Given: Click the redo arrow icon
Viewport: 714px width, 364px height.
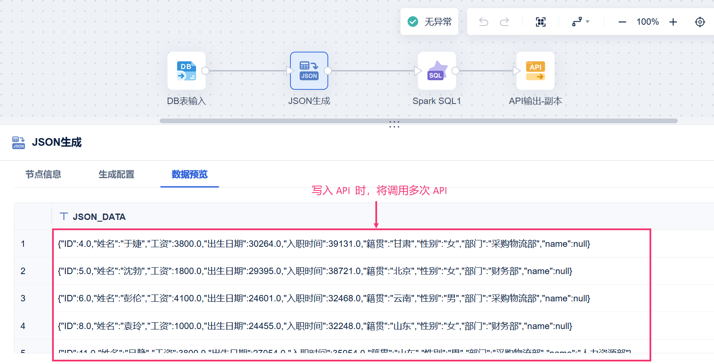Looking at the screenshot, I should (504, 22).
